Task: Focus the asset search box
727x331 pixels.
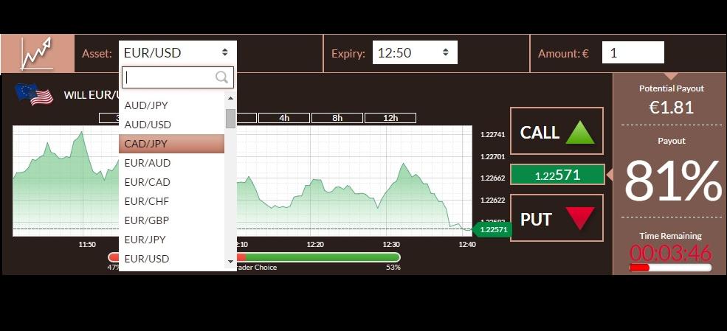Action: pos(178,77)
